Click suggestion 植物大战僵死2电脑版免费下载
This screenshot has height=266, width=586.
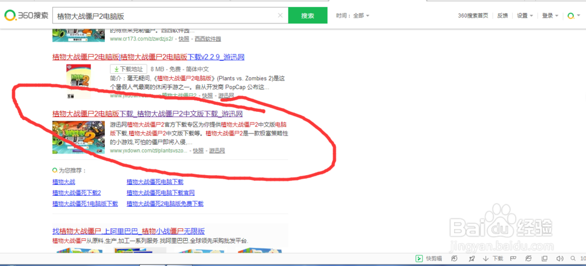pyautogui.click(x=165, y=204)
